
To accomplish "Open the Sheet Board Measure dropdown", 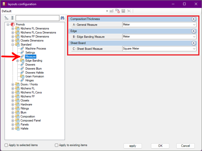I will (194, 48).
